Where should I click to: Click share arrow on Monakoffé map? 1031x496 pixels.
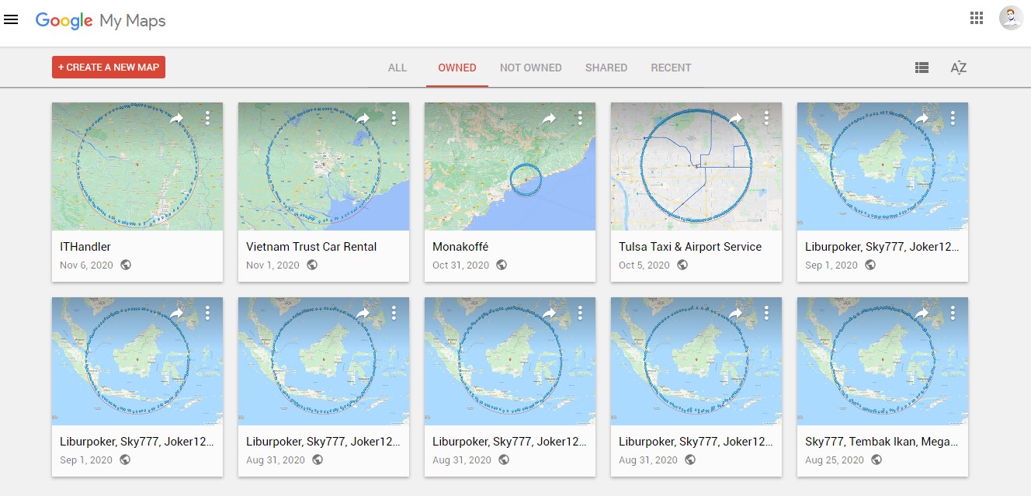click(549, 118)
